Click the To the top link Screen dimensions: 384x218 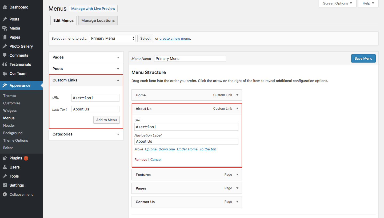coord(208,149)
